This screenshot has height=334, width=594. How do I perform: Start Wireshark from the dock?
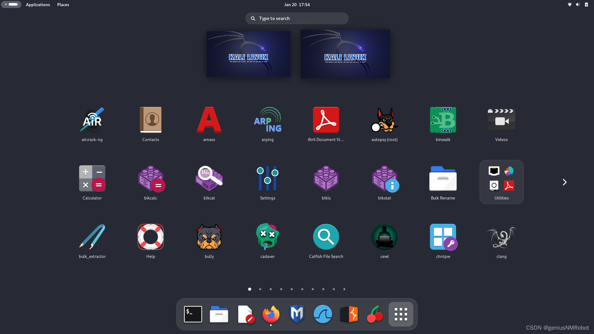coord(323,314)
